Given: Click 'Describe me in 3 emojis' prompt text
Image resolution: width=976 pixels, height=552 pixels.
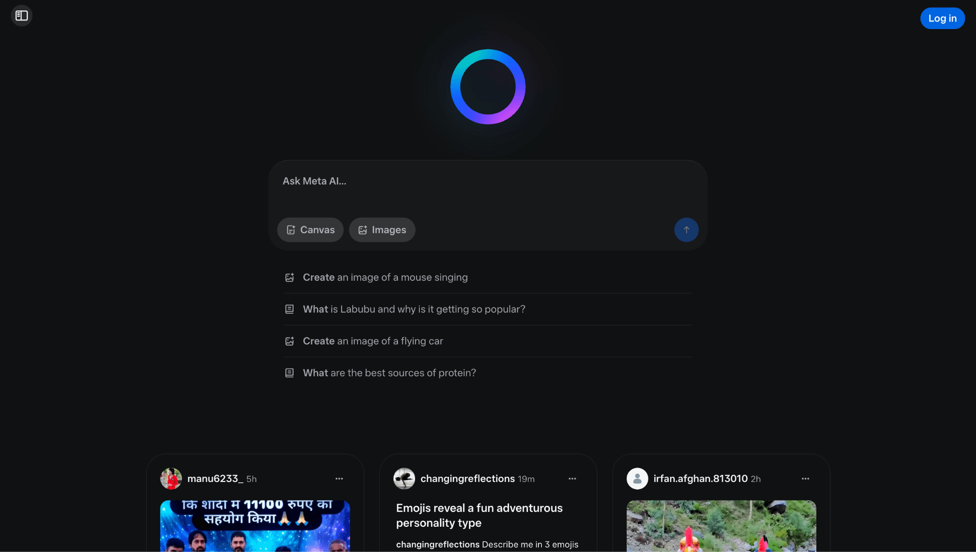Looking at the screenshot, I should point(530,544).
